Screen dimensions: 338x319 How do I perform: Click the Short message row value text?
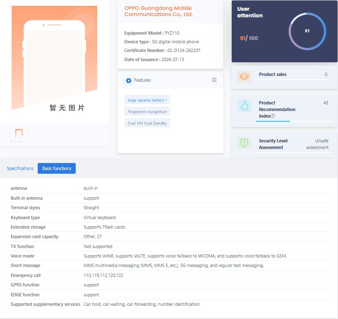pyautogui.click(x=174, y=265)
